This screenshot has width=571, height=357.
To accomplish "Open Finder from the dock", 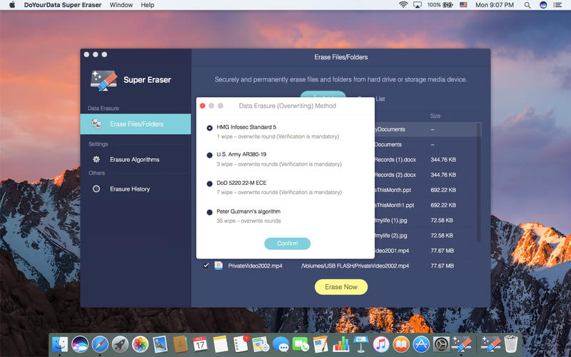I will (x=60, y=344).
